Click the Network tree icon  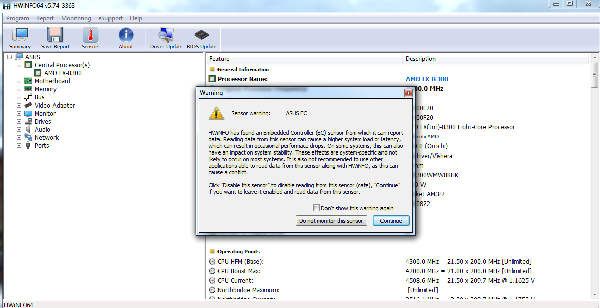(x=28, y=137)
